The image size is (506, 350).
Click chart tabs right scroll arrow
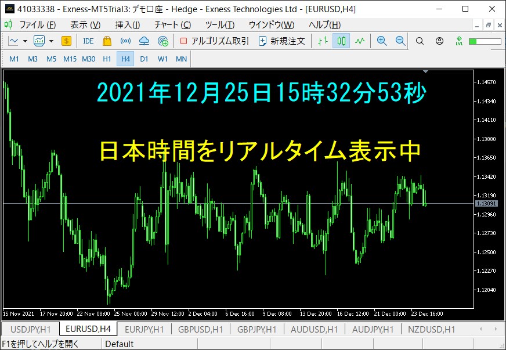pyautogui.click(x=496, y=329)
